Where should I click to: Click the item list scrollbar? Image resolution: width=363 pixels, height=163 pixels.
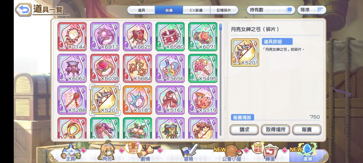point(220,79)
